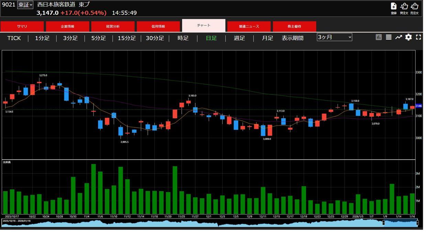Select the 株主優待 tab
440x241 pixels.
point(294,27)
